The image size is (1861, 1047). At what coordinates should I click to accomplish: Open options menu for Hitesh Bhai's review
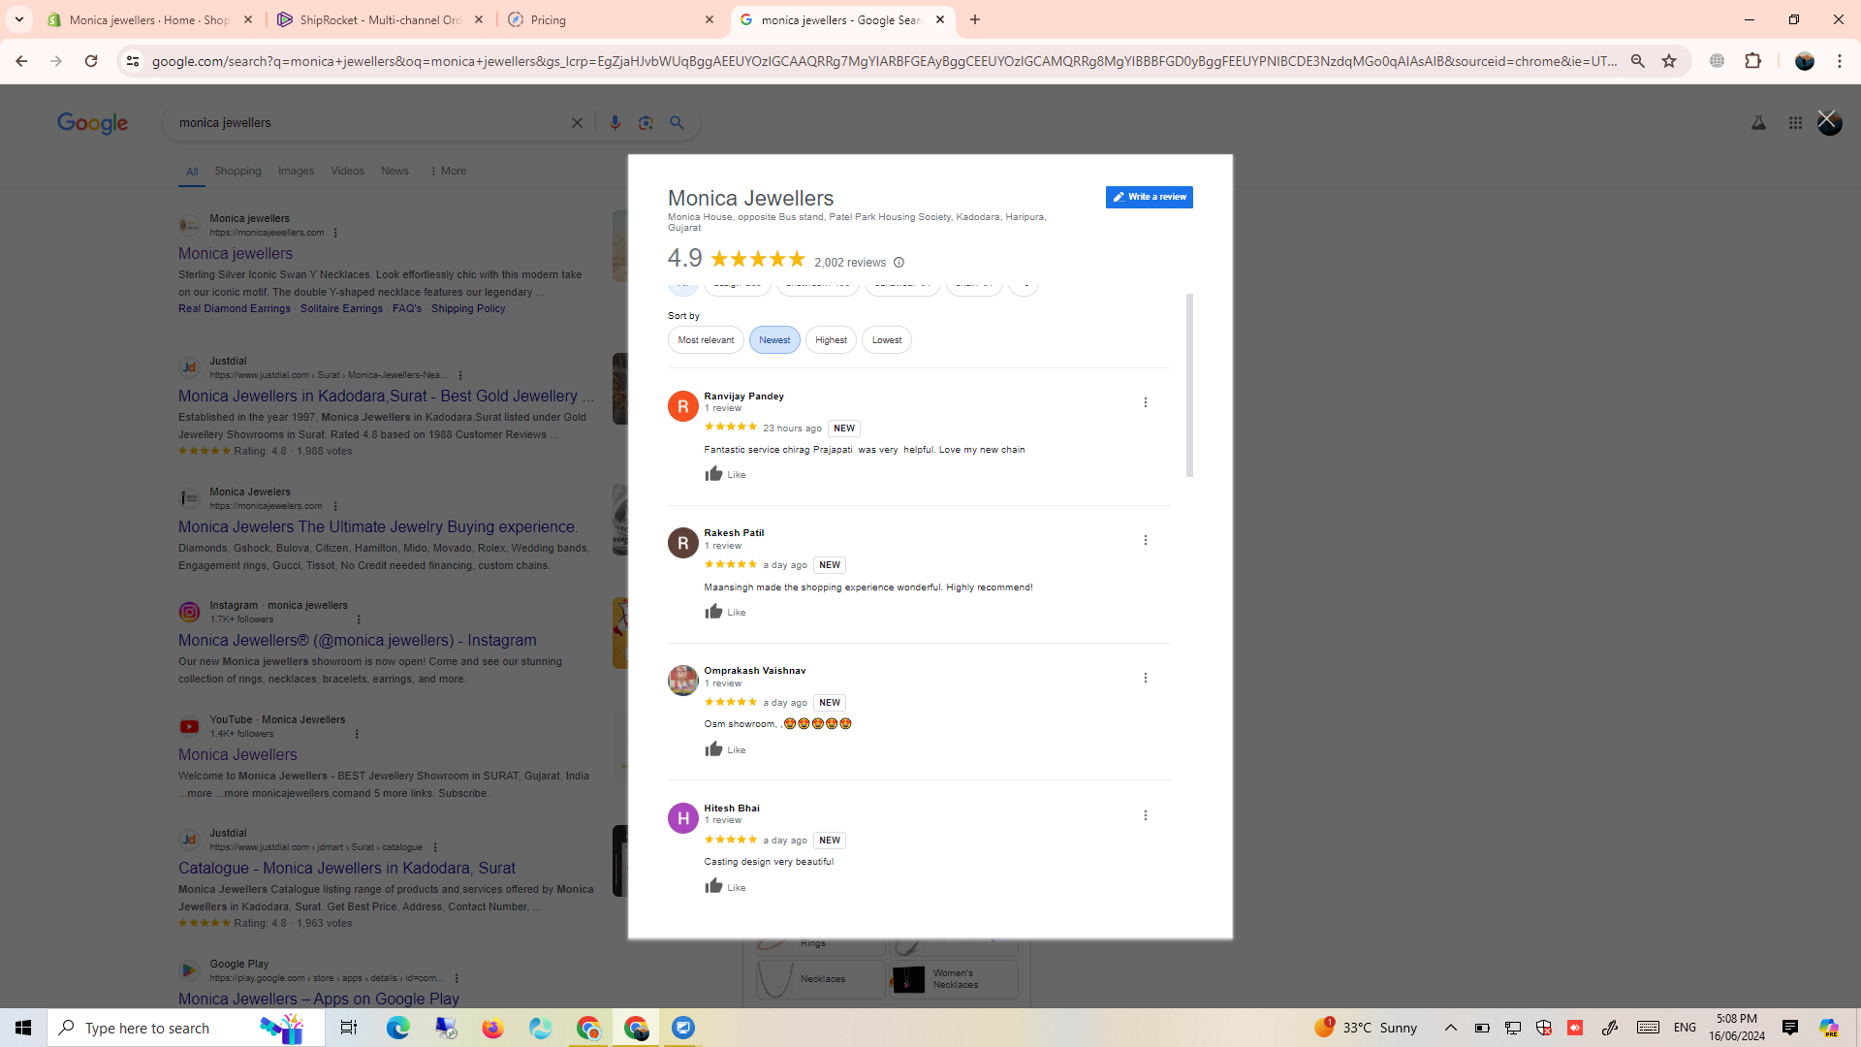[x=1145, y=815]
